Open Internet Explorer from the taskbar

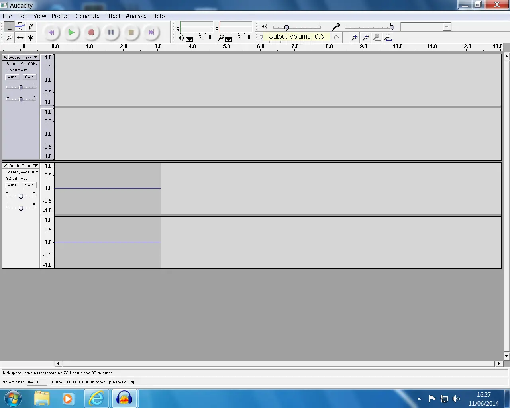tap(96, 398)
